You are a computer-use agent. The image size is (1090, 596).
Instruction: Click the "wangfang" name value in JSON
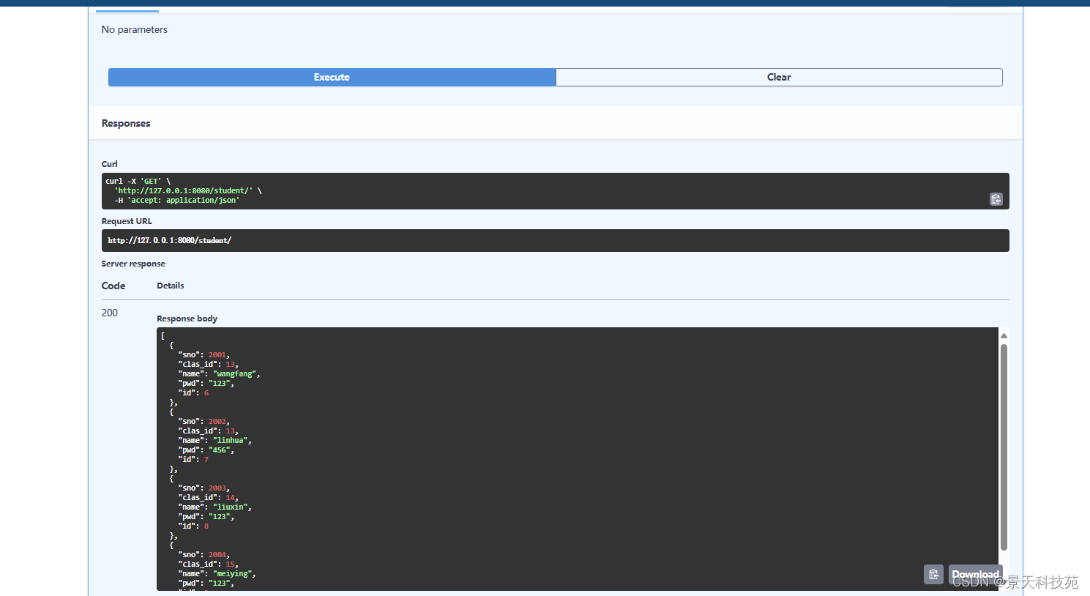coord(234,373)
